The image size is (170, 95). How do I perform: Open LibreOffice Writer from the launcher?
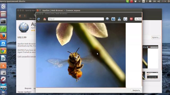click(3, 58)
